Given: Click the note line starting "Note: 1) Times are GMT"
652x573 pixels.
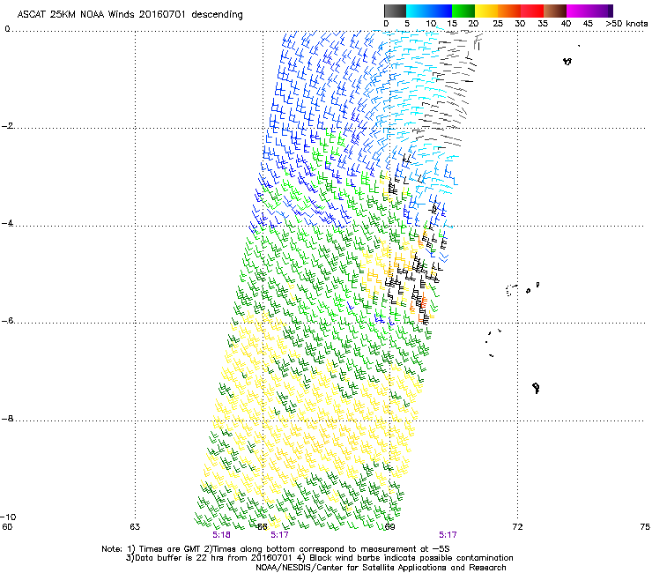Looking at the screenshot, I should 275,549.
